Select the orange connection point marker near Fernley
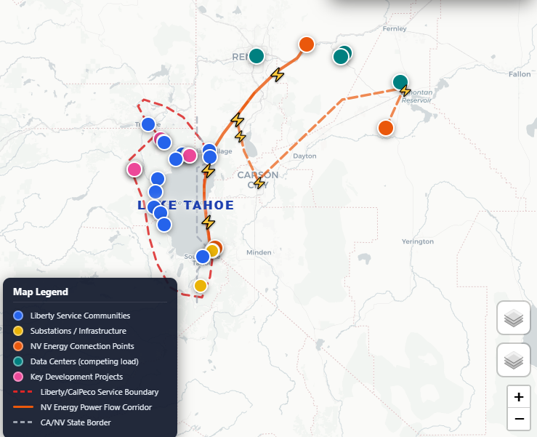The width and height of the screenshot is (537, 437). (x=307, y=44)
